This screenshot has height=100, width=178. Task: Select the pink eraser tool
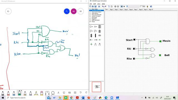coord(42,93)
